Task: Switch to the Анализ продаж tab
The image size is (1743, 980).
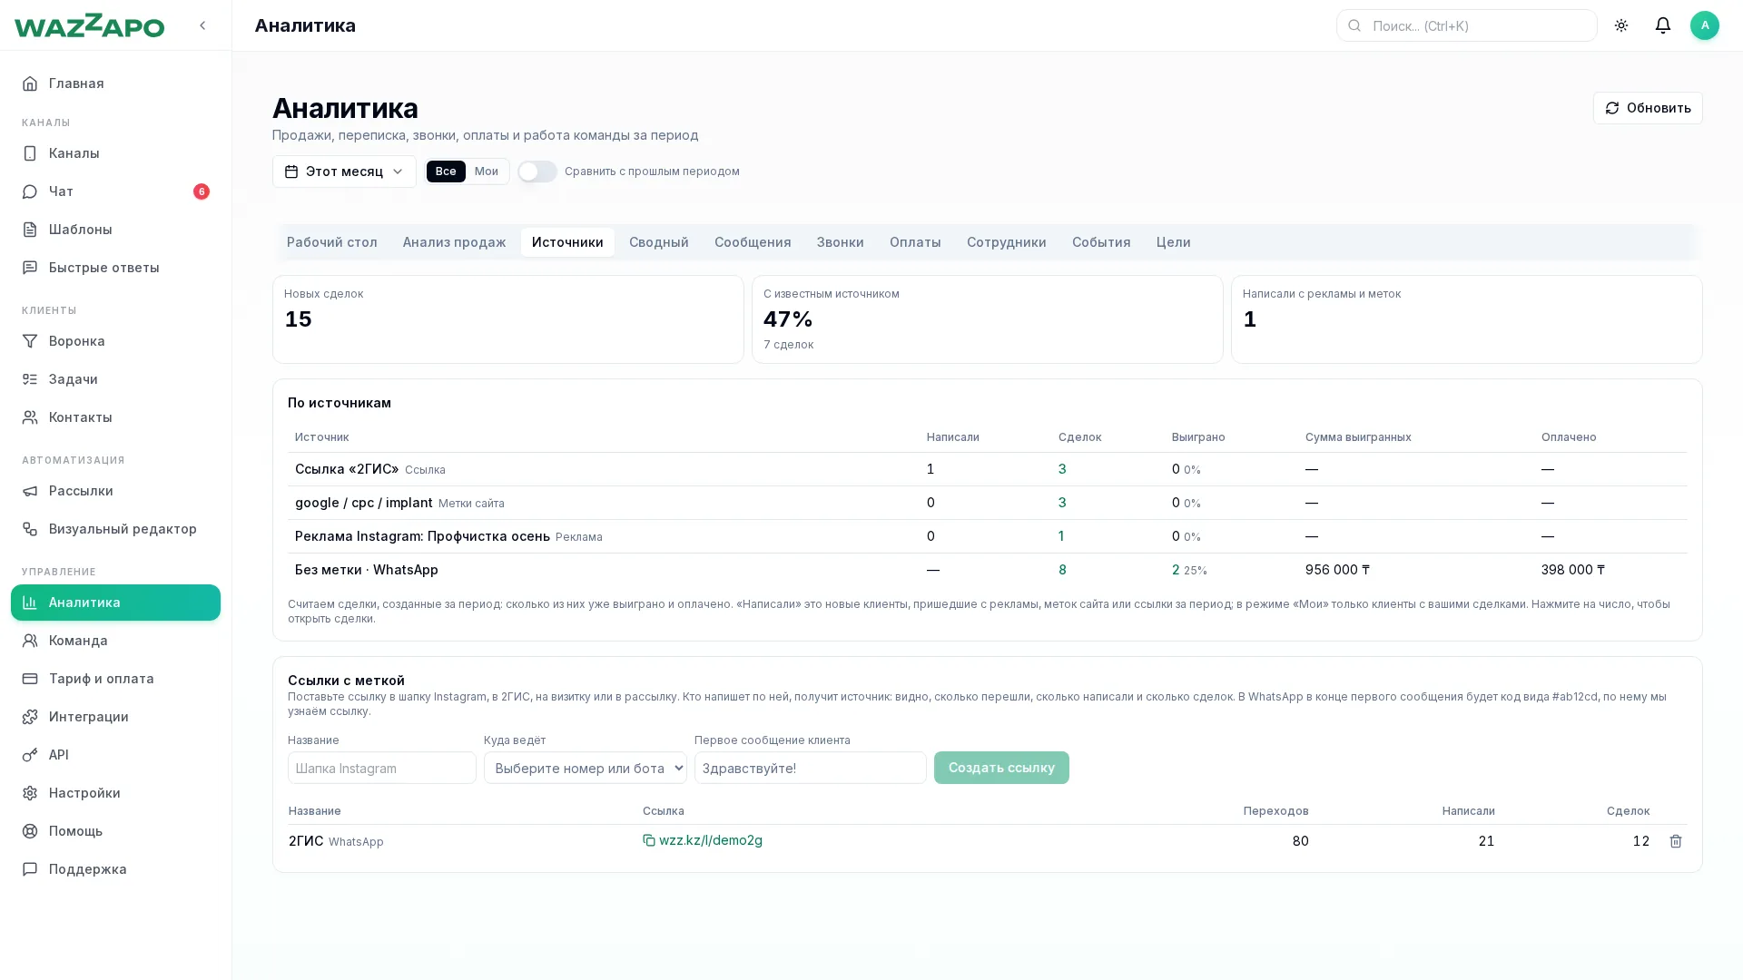Action: [x=455, y=242]
